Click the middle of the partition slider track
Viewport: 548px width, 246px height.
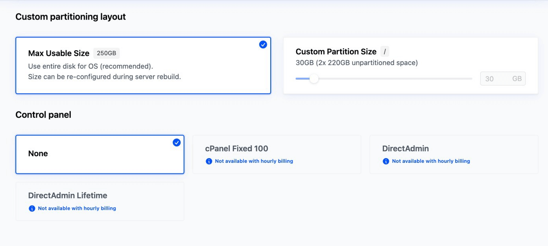tap(384, 79)
